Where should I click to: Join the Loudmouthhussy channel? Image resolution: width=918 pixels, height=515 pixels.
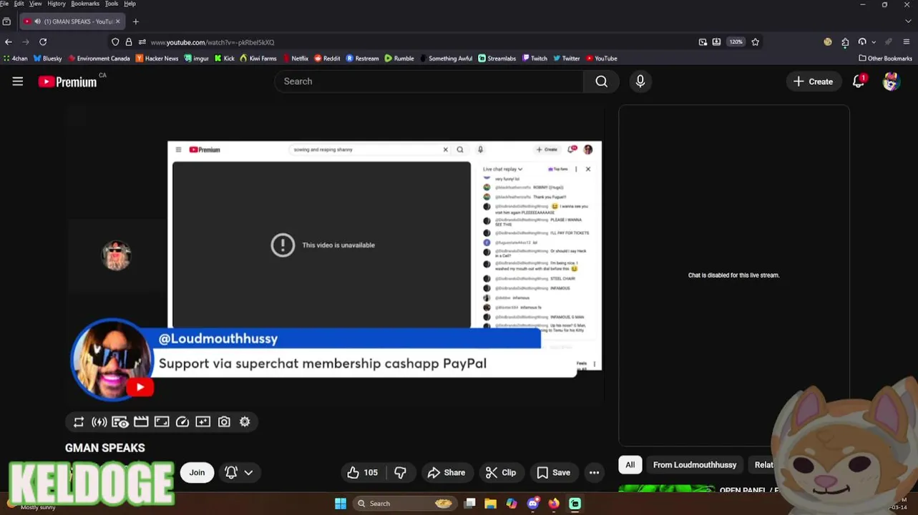pos(197,473)
